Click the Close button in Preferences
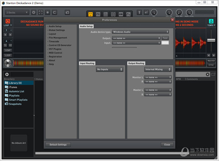This screenshot has height=161, width=219. coord(167,145)
